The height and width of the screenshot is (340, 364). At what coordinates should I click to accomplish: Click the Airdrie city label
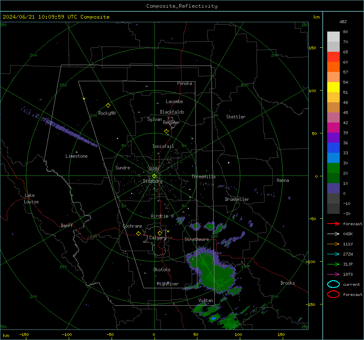click(x=159, y=216)
